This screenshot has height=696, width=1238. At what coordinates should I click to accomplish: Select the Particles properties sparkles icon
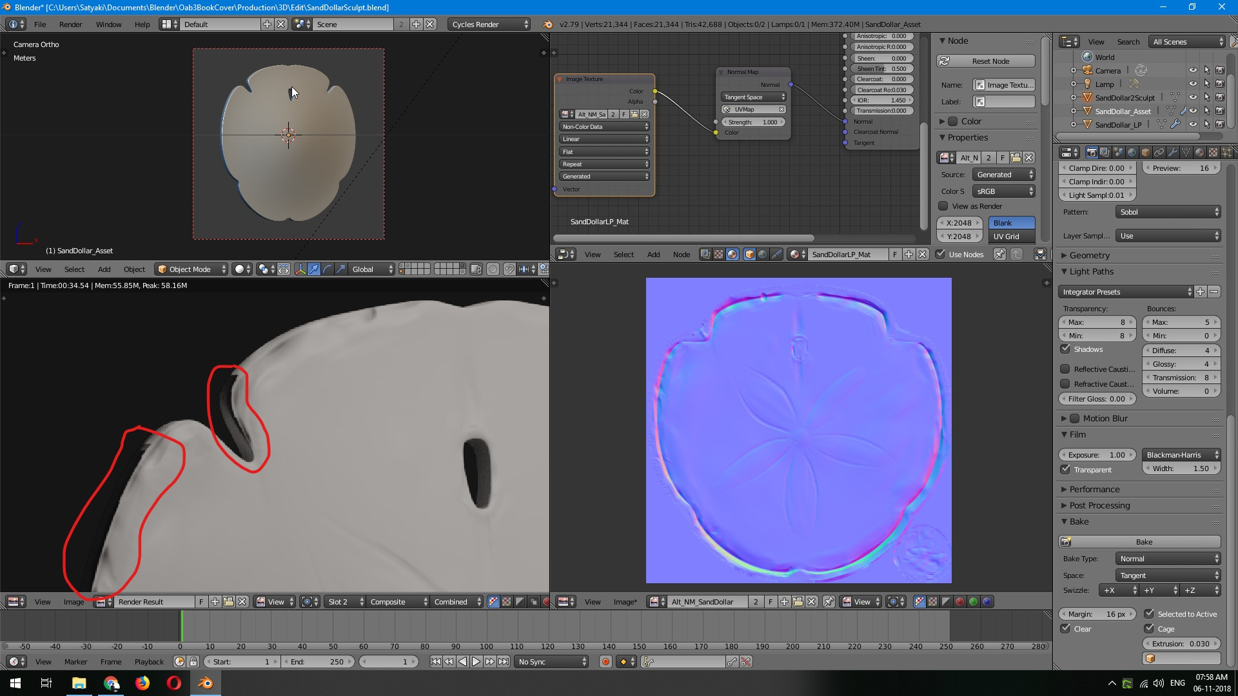1226,153
